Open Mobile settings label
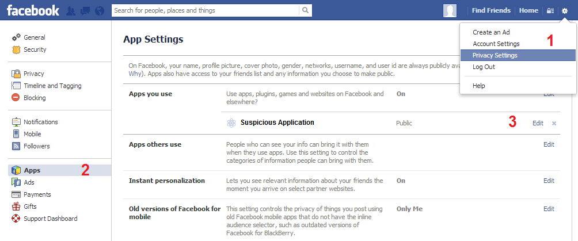Viewport: 578px width, 241px height. click(32, 134)
